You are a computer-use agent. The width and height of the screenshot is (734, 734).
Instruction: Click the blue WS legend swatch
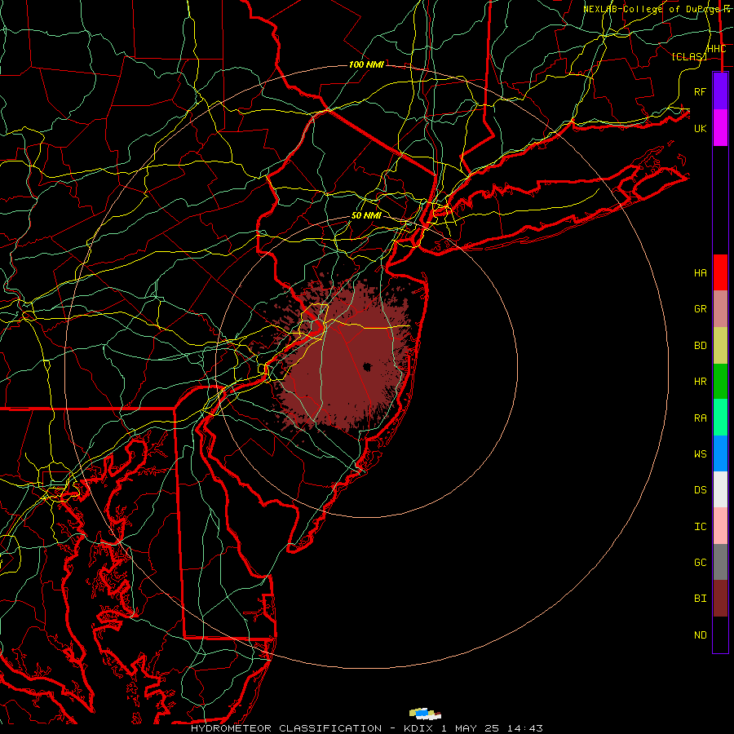[720, 453]
